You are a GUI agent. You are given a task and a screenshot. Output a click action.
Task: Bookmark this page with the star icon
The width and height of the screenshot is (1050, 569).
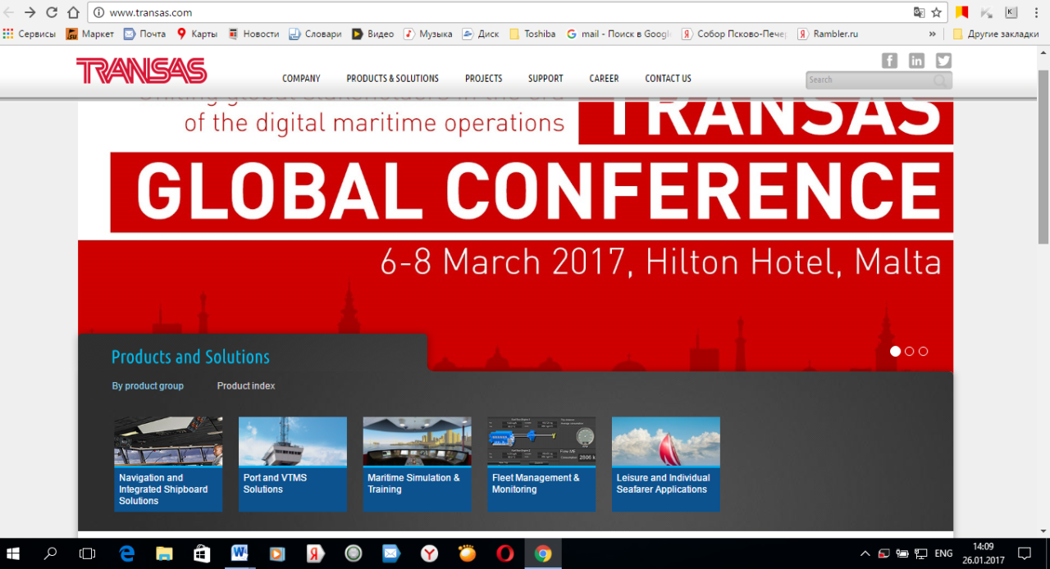[x=936, y=12]
